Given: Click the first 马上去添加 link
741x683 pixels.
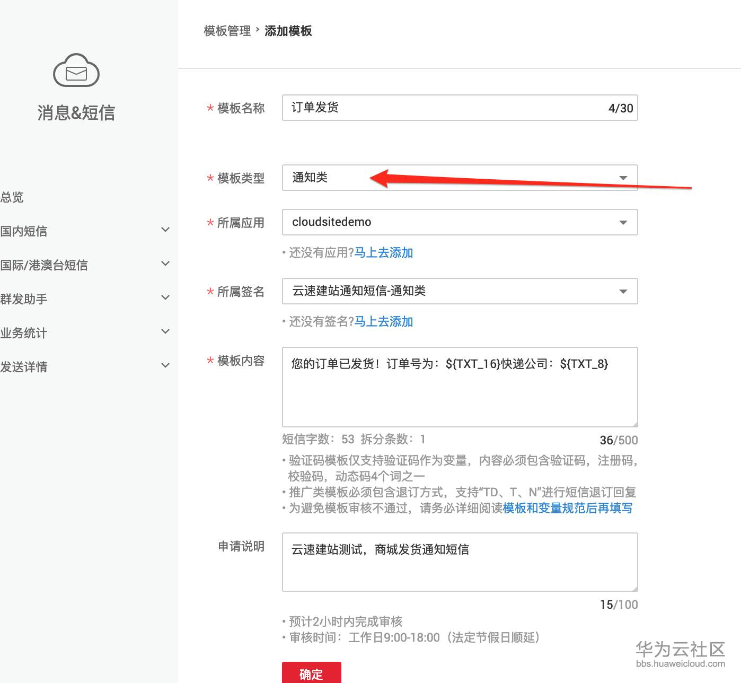Looking at the screenshot, I should click(383, 252).
